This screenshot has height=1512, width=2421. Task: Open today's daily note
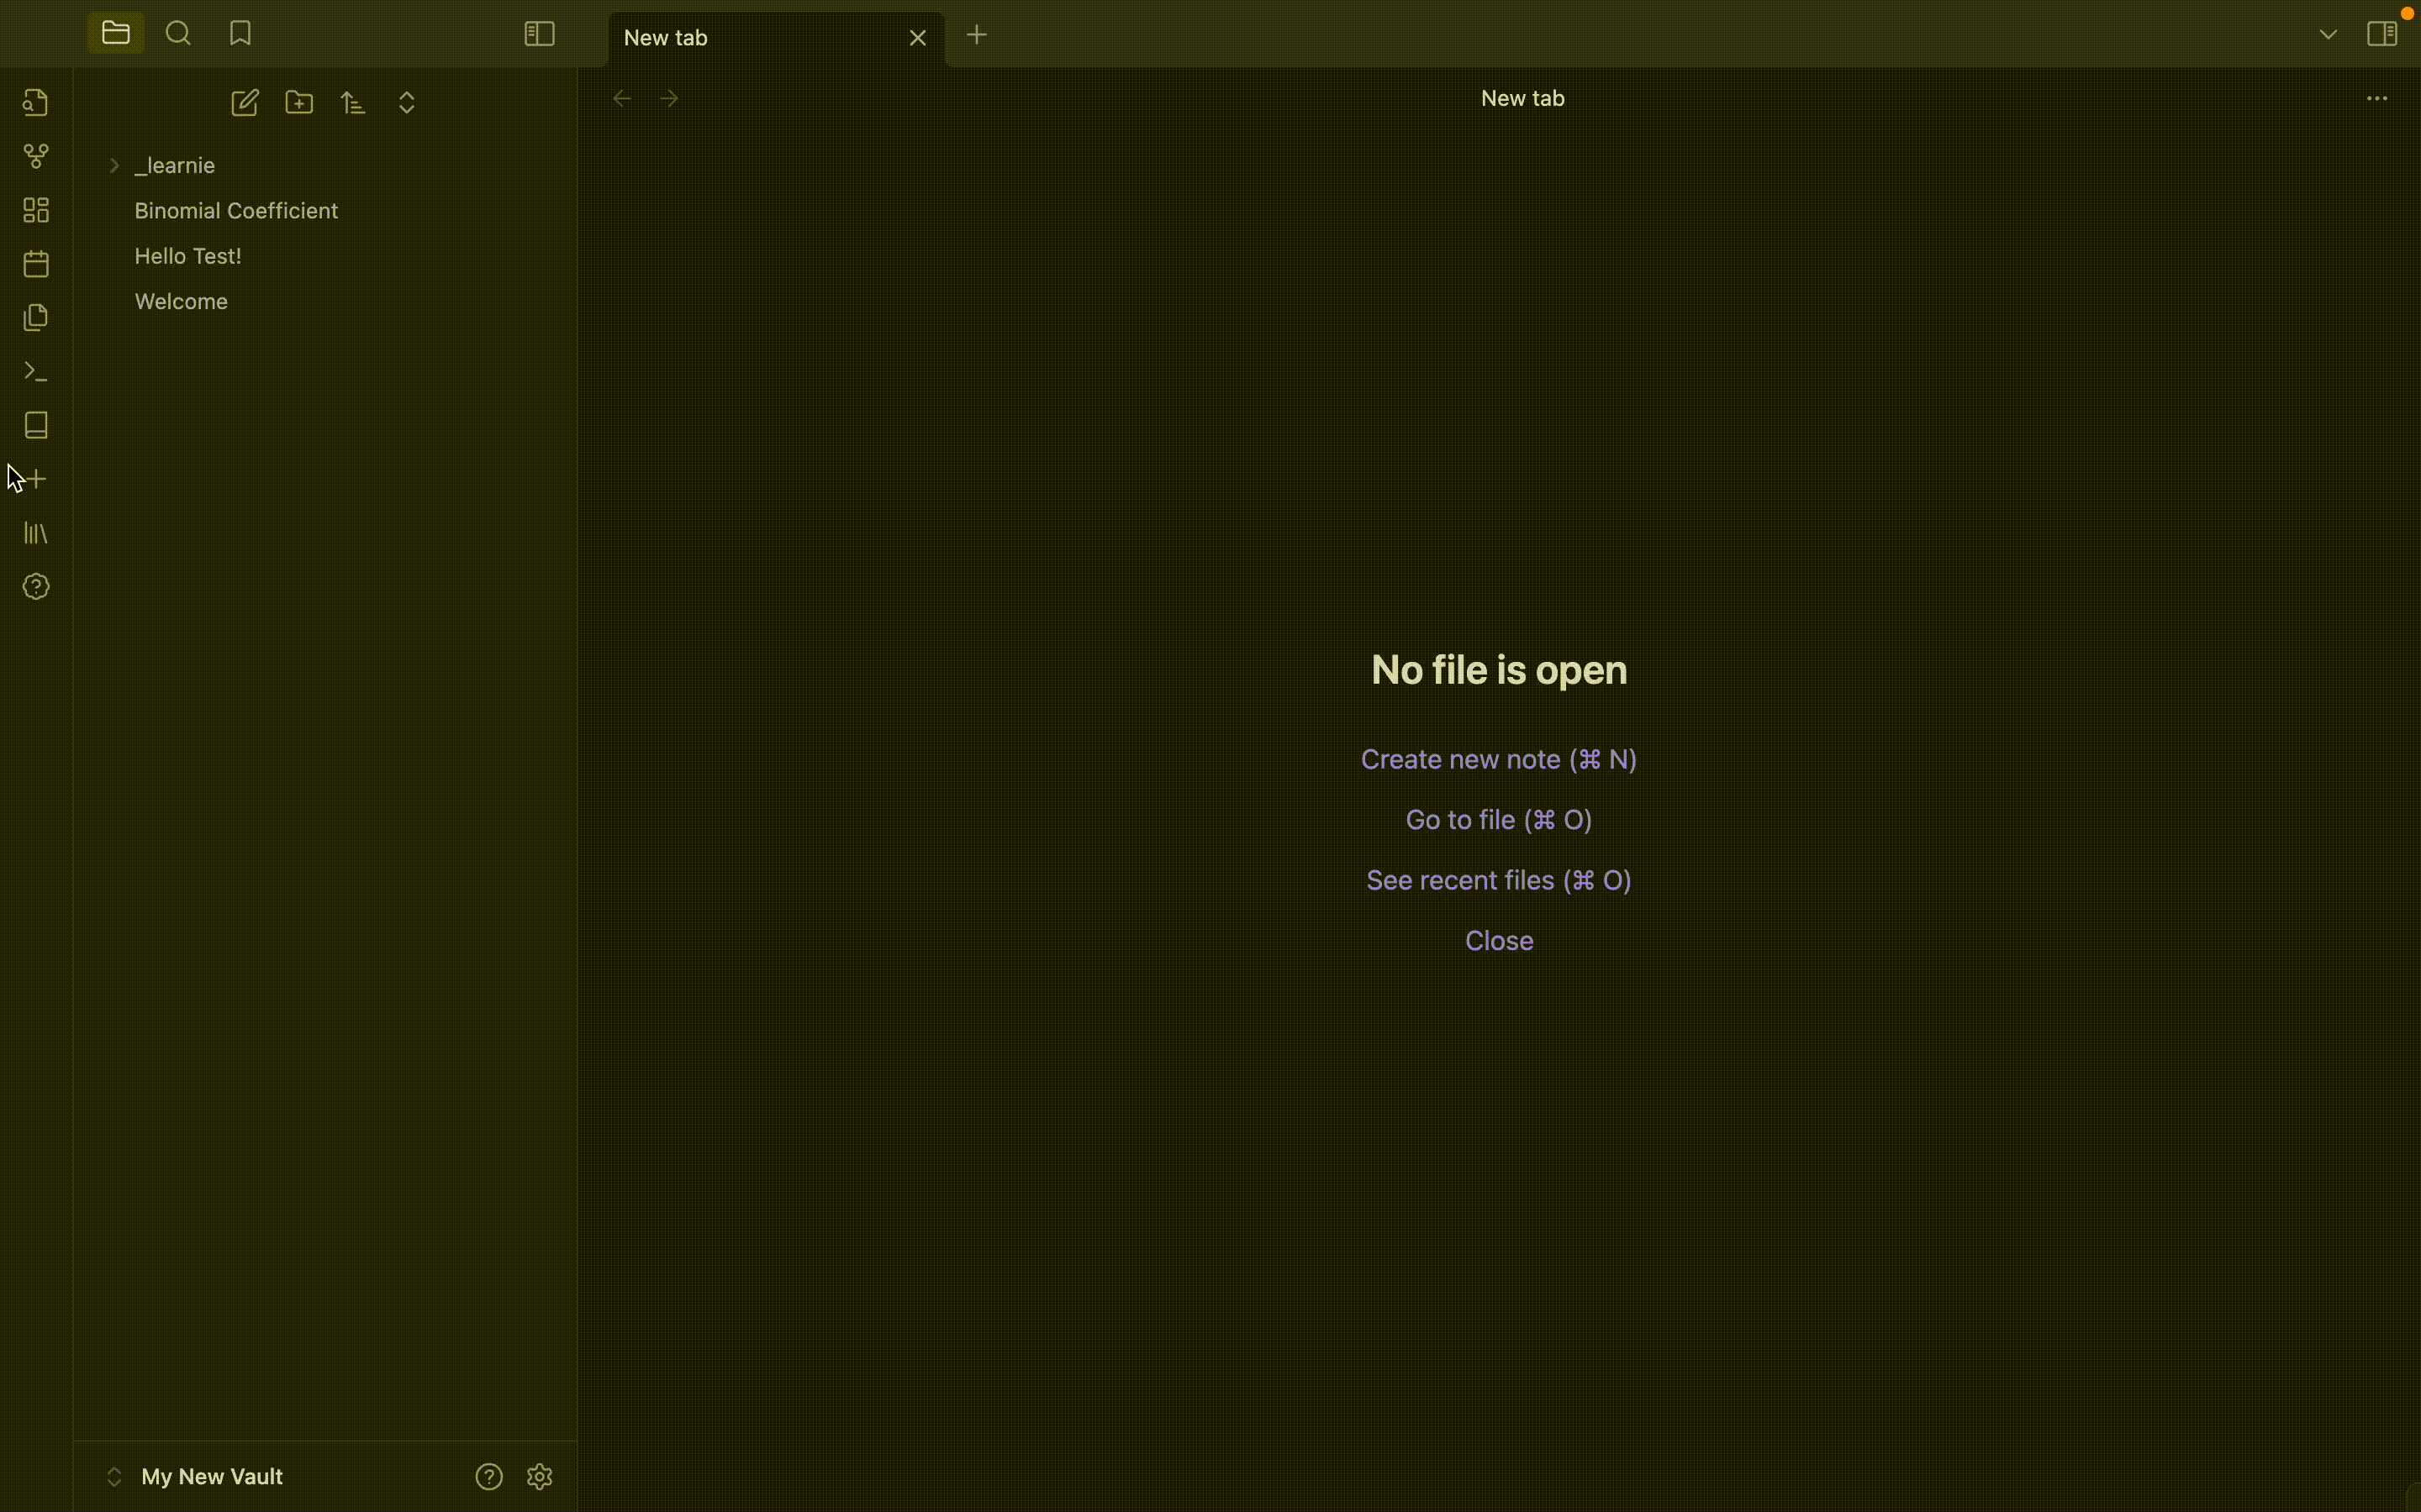tap(36, 263)
